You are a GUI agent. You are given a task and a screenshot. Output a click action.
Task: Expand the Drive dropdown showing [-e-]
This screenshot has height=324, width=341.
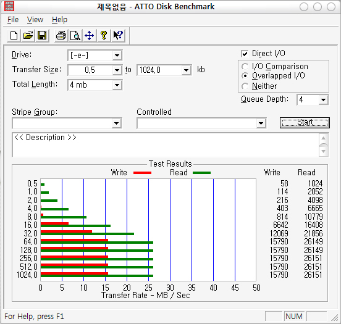coord(117,55)
